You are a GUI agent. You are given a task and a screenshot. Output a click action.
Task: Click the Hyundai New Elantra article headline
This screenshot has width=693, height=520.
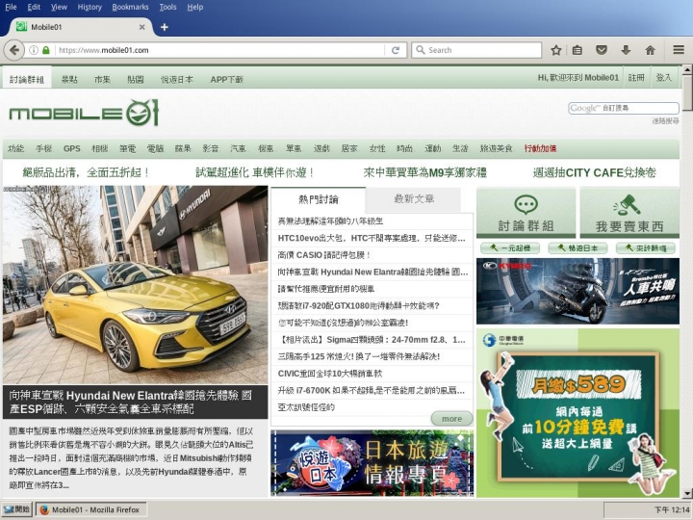[131, 402]
